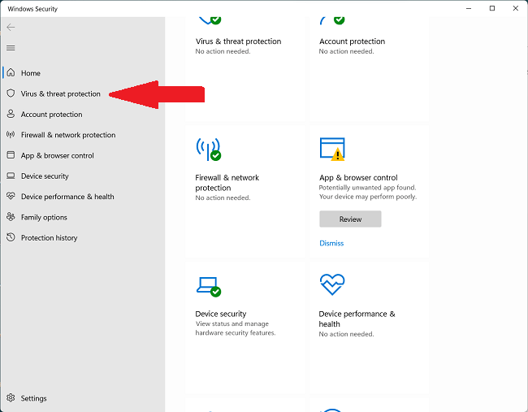Select the Virus & threat protection tile text

pyautogui.click(x=238, y=41)
